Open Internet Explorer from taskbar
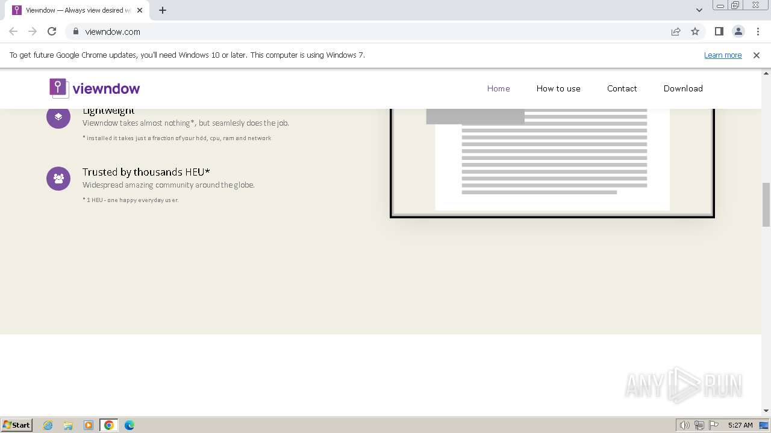 coord(48,425)
